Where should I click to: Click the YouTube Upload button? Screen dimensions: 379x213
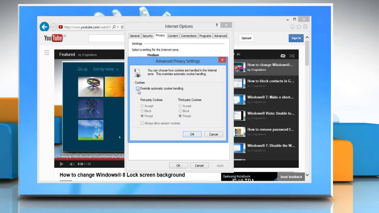246,38
